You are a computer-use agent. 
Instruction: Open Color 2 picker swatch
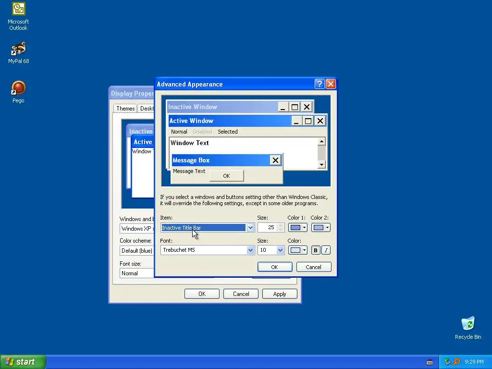pos(320,227)
